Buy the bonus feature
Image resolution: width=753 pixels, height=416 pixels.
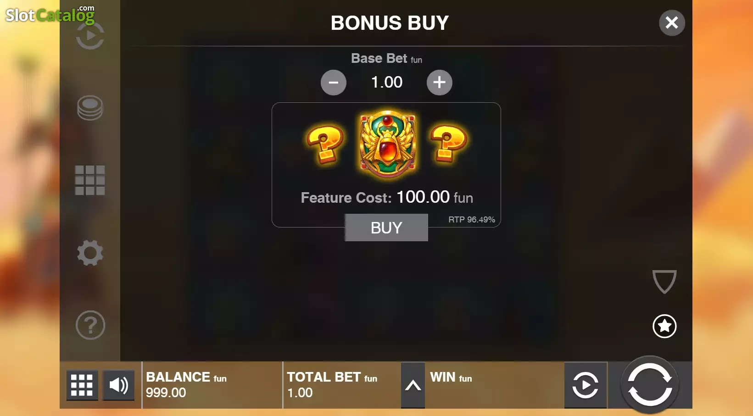(x=386, y=227)
